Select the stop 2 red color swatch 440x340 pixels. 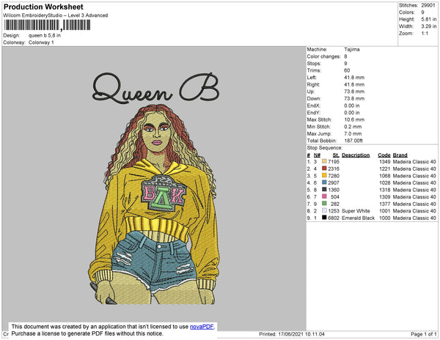pyautogui.click(x=324, y=169)
